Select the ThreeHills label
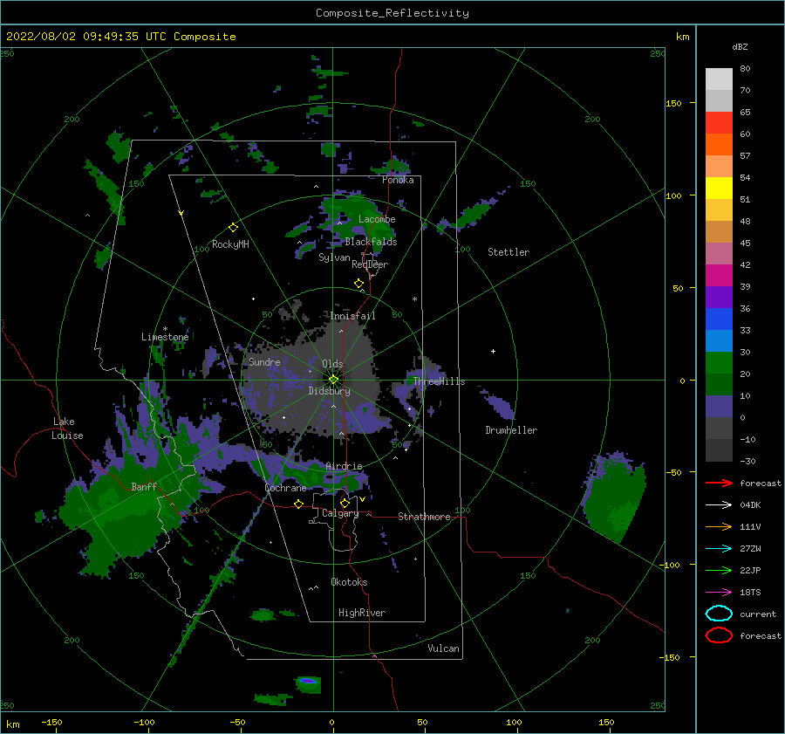The width and height of the screenshot is (785, 734). 439,381
